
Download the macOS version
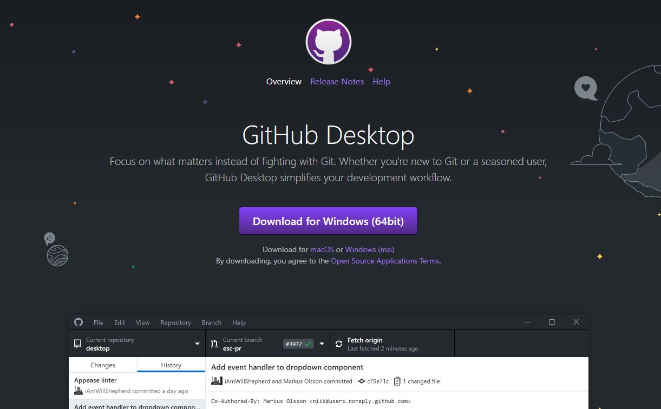point(322,249)
